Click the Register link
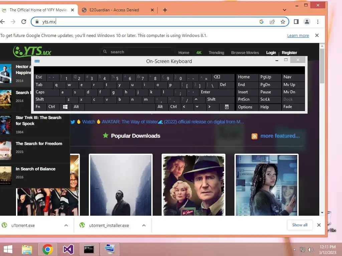342x256 pixels. tap(289, 53)
